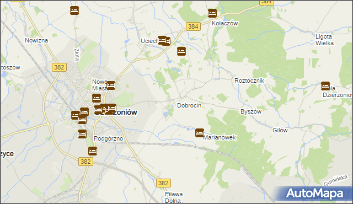
Task: Select the Marianówek label
Action: click(x=220, y=137)
